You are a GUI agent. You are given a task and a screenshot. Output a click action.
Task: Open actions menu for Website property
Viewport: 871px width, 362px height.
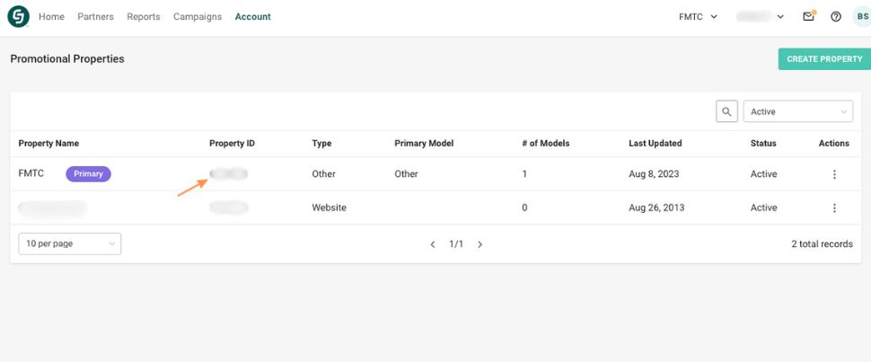(834, 207)
